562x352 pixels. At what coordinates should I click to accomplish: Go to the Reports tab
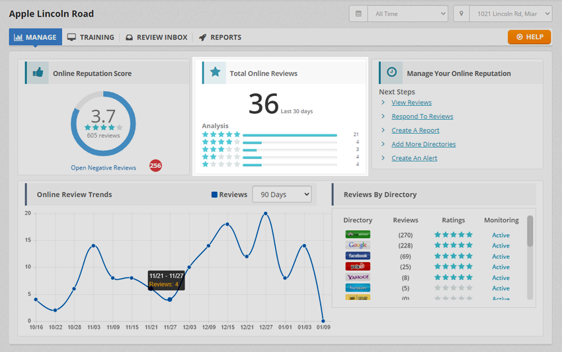(220, 37)
